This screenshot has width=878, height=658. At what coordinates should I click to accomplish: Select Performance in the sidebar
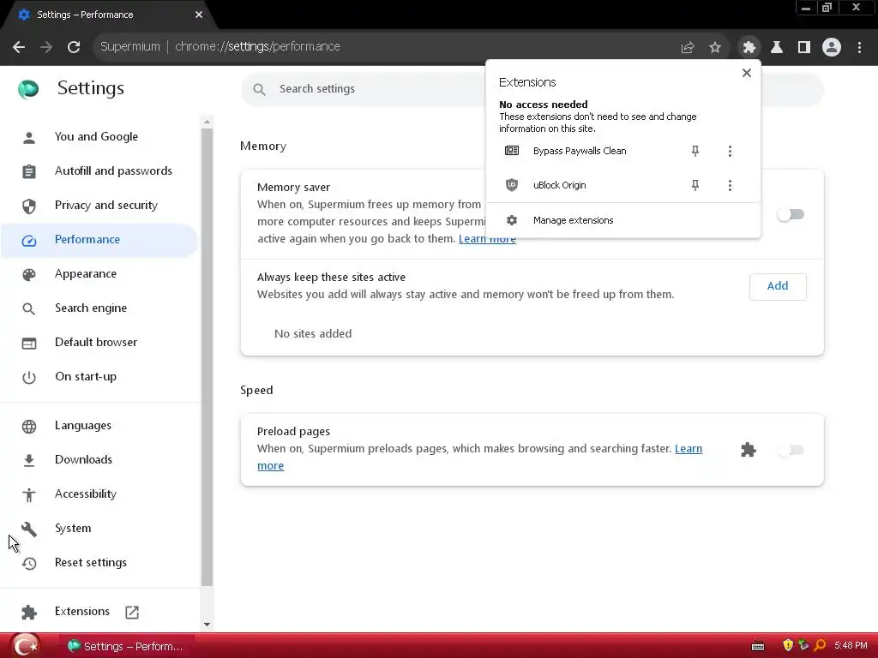99,240
